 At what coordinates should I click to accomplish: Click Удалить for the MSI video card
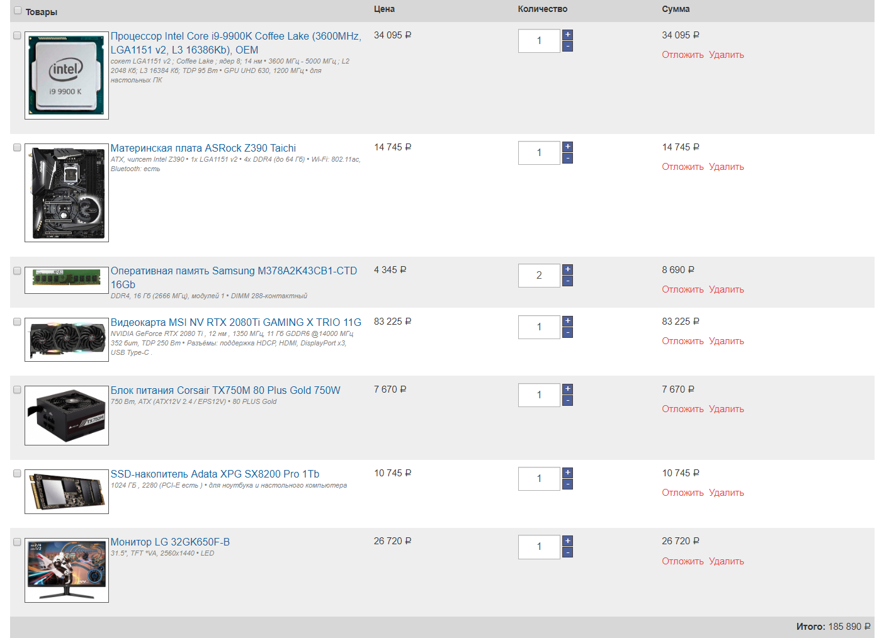pyautogui.click(x=727, y=341)
